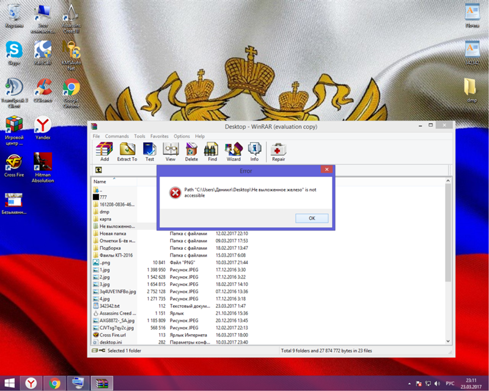Go up one folder level arrow icon
Viewport: 489px width, 391px height.
pos(98,170)
